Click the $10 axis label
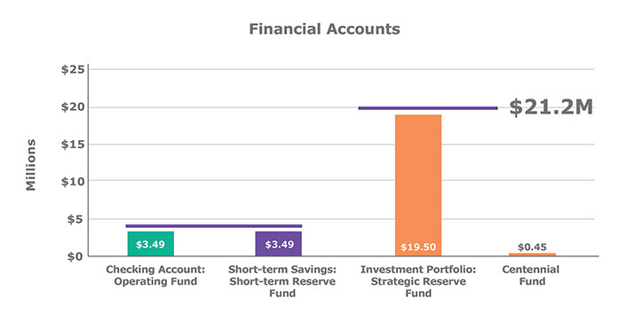Viewport: 618px width, 330px height. click(x=73, y=182)
